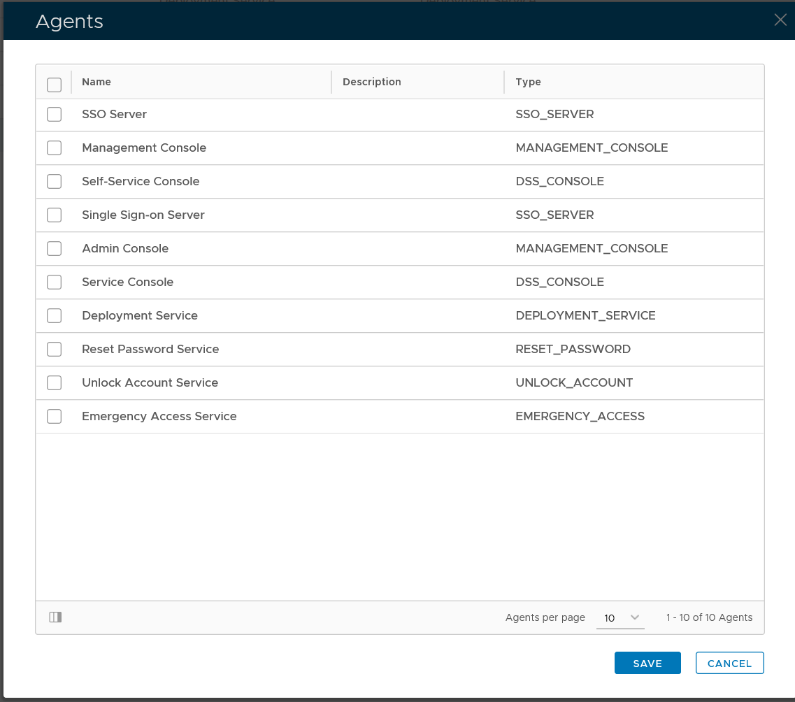
Task: Open the Agents per page dropdown
Action: pos(621,618)
